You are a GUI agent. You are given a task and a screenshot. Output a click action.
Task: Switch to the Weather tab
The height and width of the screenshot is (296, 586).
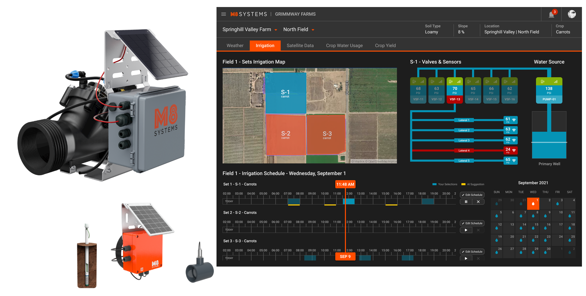tap(235, 45)
